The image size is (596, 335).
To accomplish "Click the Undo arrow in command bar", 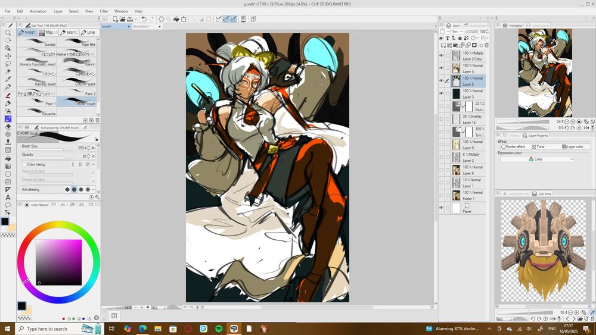I will pos(144,19).
